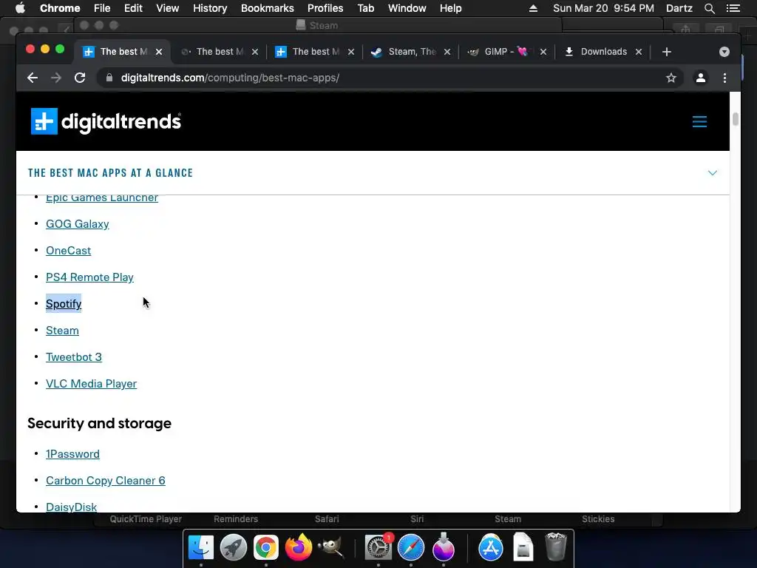Open the OneCast link
Screen dimensions: 757x568
(69, 251)
